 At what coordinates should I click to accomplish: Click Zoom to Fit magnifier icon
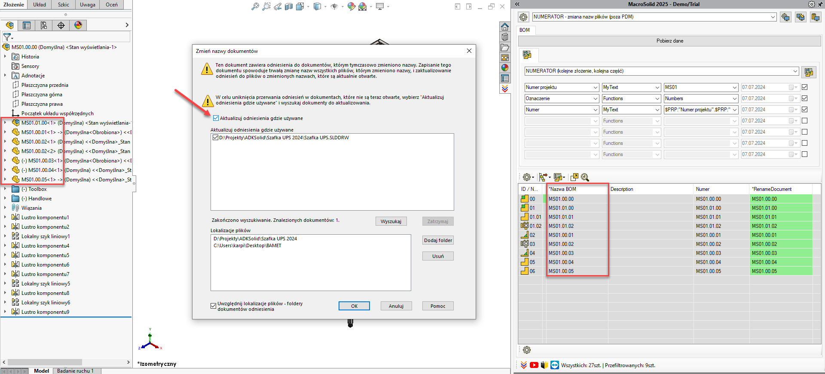coord(255,6)
